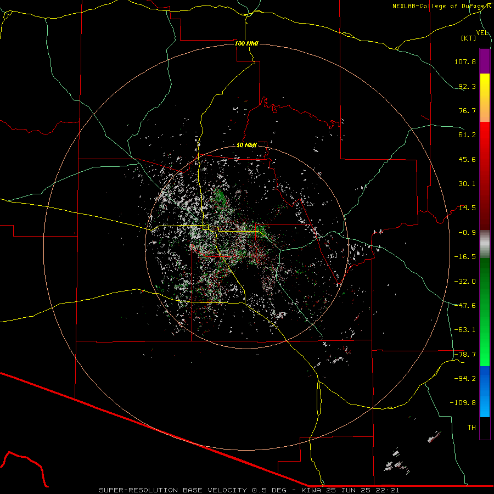Click the 92.3 velocity scale value
This screenshot has width=494, height=494.
467,86
